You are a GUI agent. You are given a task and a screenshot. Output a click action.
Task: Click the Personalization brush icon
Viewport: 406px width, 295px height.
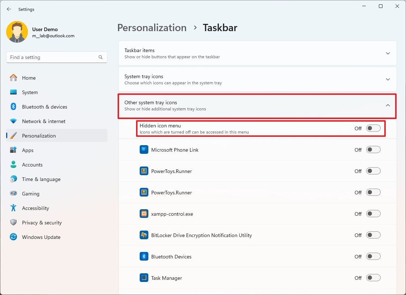(13, 136)
